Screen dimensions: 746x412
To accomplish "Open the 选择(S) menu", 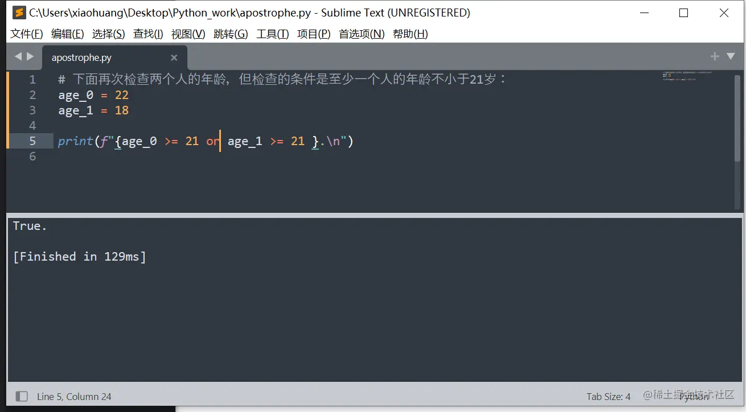I will click(x=109, y=34).
